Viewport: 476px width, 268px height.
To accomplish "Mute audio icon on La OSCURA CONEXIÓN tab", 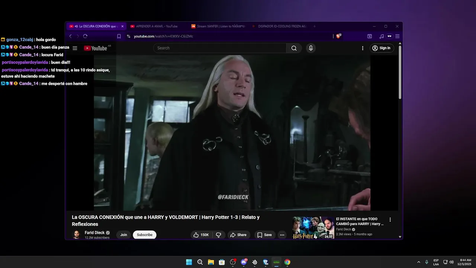I will (76, 26).
